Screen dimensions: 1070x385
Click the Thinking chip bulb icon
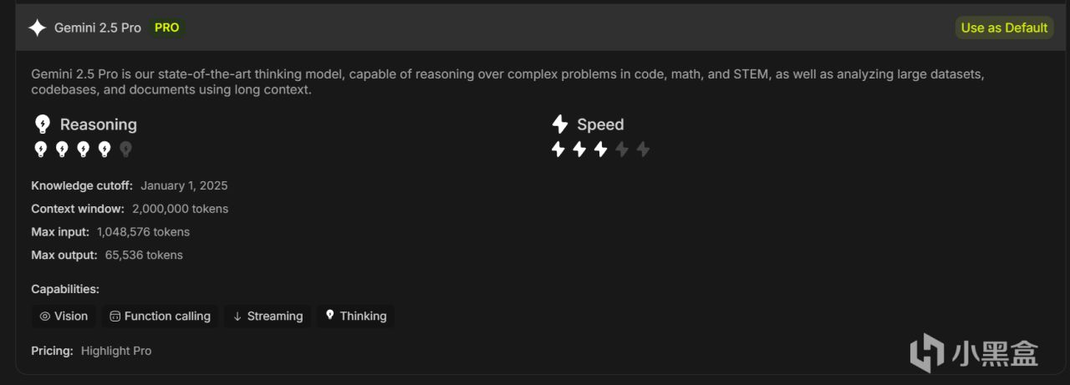(330, 316)
